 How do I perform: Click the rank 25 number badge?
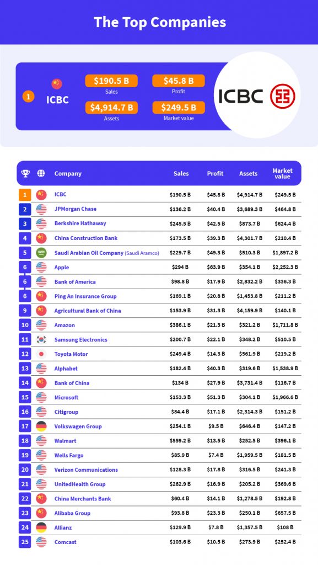click(x=25, y=542)
